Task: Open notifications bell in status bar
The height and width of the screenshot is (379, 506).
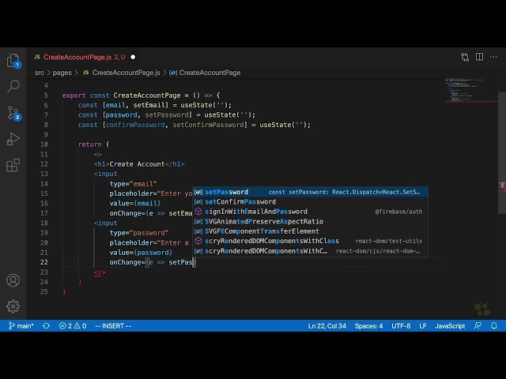Action: pos(493,326)
